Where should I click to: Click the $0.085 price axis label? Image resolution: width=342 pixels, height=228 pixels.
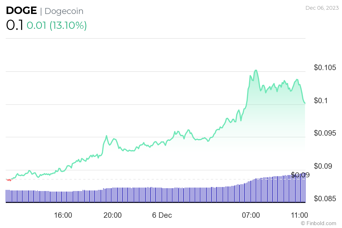click(x=325, y=198)
